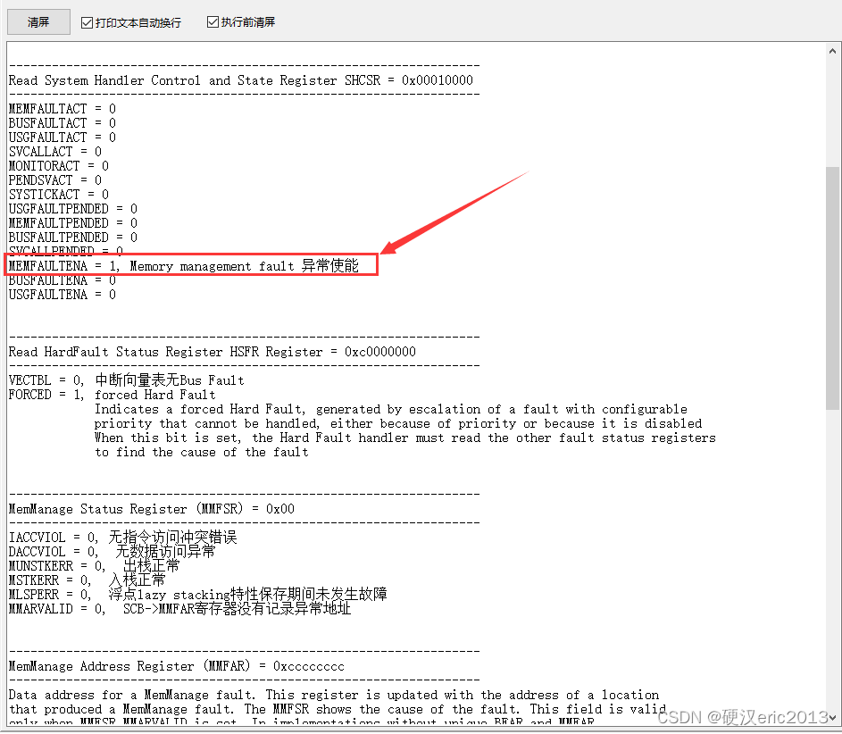Click the HSFR Register = 0xc0000000 line
842x734 pixels.
(213, 352)
